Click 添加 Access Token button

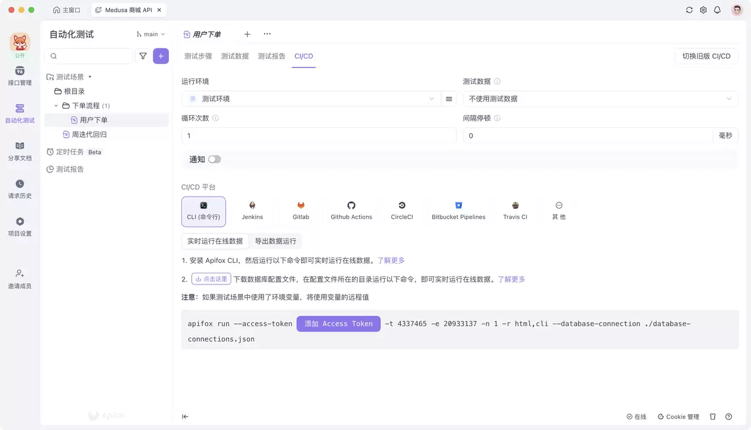click(x=339, y=324)
